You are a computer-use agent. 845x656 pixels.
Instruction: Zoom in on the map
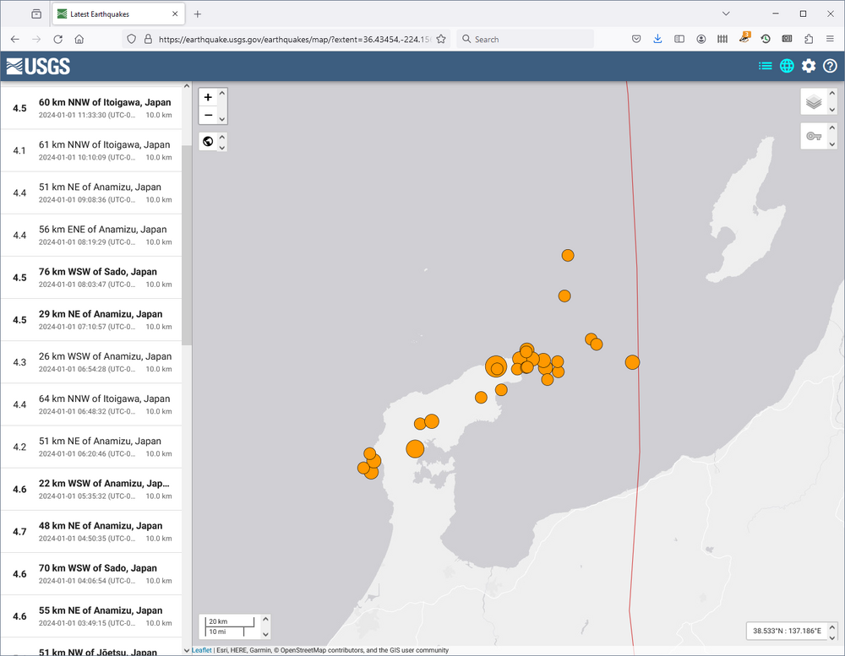coord(208,97)
